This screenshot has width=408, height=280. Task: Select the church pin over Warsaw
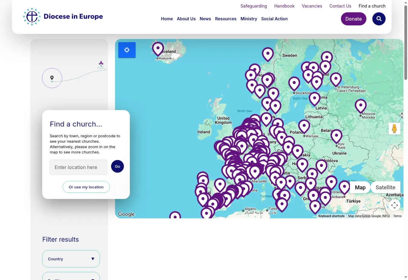tap(304, 127)
